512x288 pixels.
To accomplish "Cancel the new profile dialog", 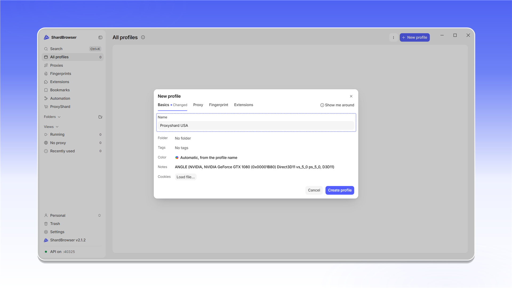I will 314,190.
